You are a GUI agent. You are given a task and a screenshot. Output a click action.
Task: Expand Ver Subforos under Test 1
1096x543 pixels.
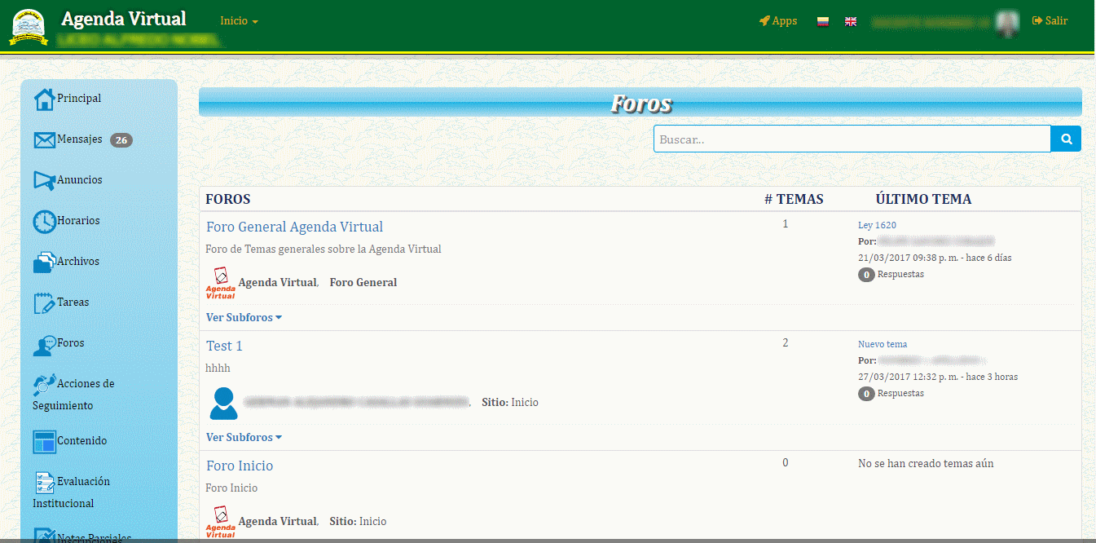[244, 438]
